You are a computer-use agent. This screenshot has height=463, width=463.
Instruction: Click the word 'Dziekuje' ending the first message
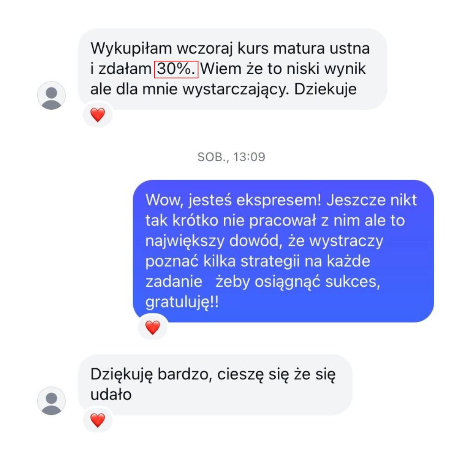coord(325,89)
